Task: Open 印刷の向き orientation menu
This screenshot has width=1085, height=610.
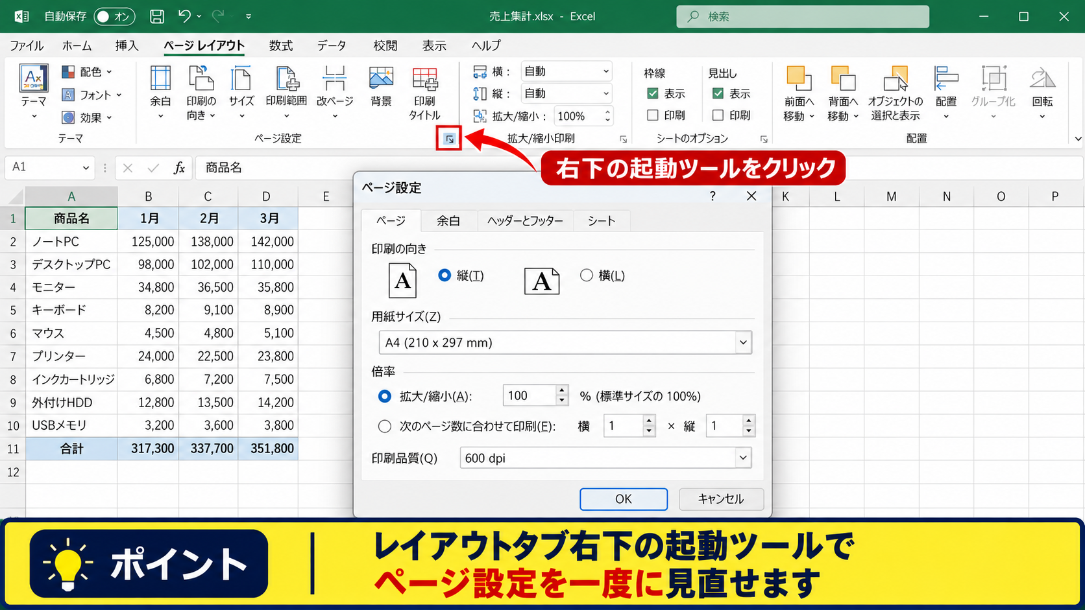Action: click(201, 92)
